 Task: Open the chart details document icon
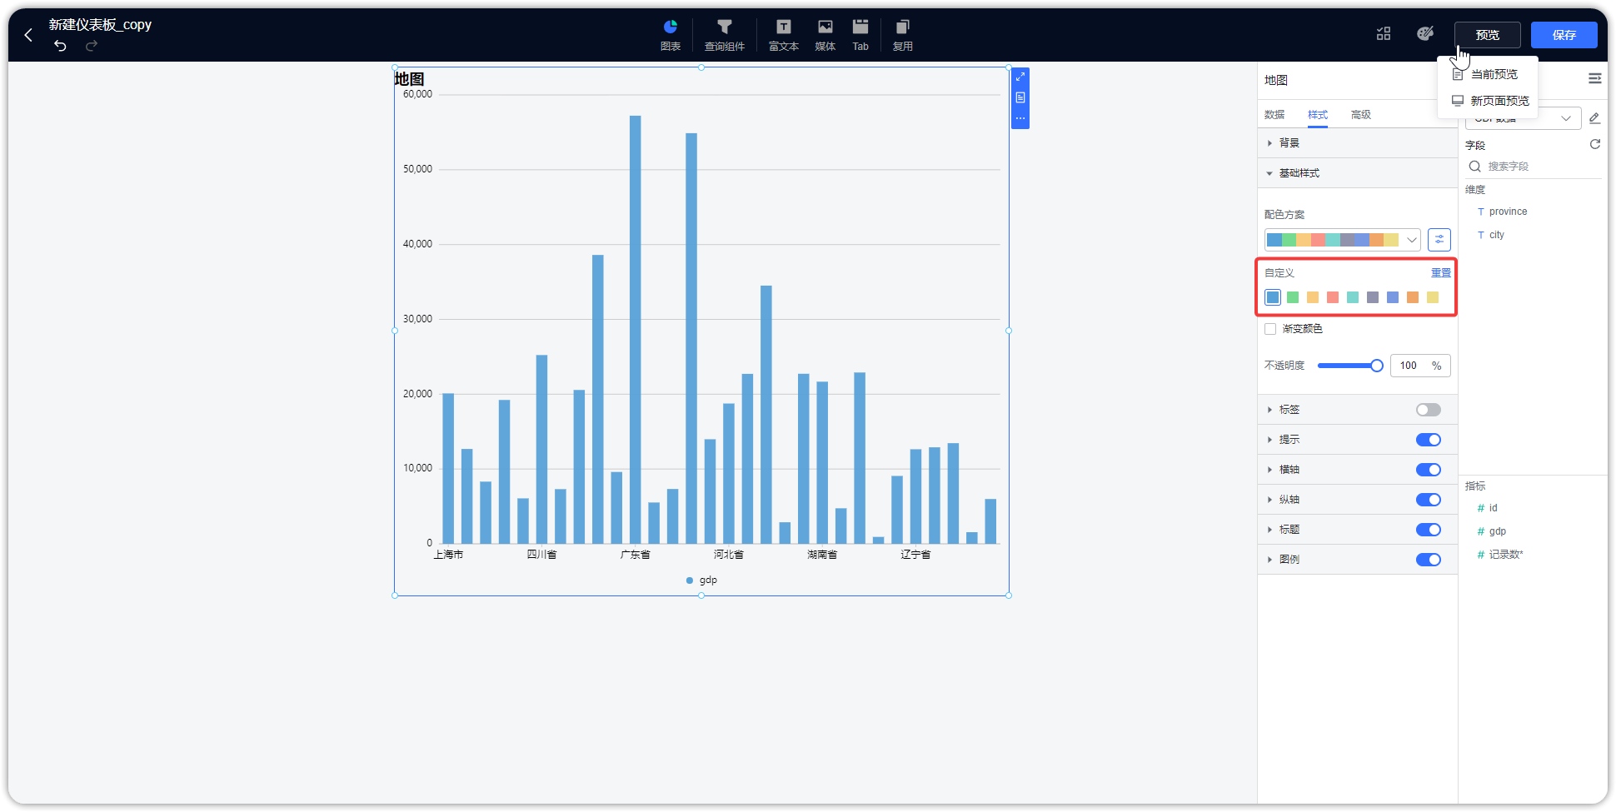tap(1020, 97)
